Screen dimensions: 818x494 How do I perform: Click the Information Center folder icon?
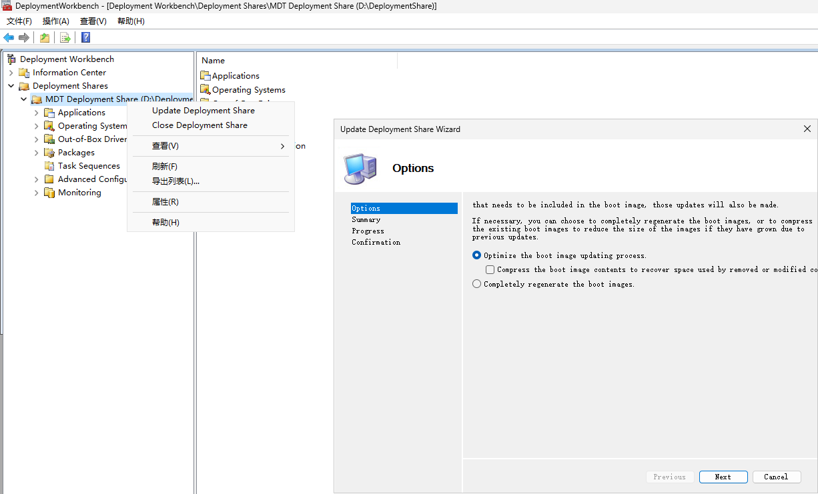pyautogui.click(x=24, y=73)
